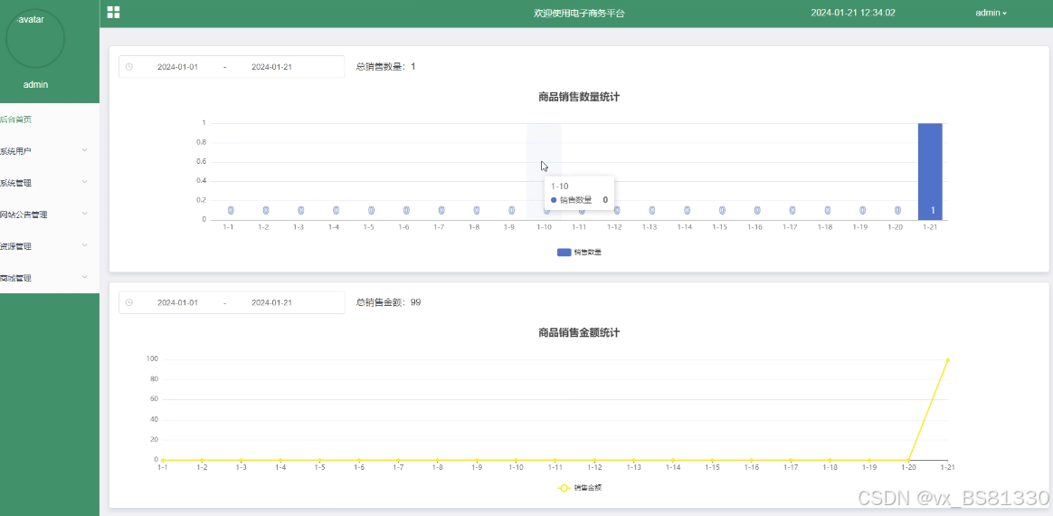The image size is (1053, 516).
Task: Click the 1-15 axis label in quantity chart
Action: (x=719, y=227)
